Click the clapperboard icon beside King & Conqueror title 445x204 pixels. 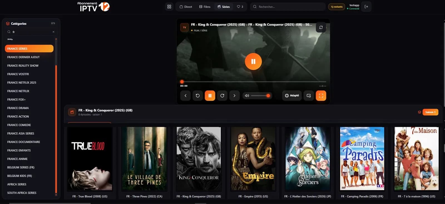[x=72, y=112]
